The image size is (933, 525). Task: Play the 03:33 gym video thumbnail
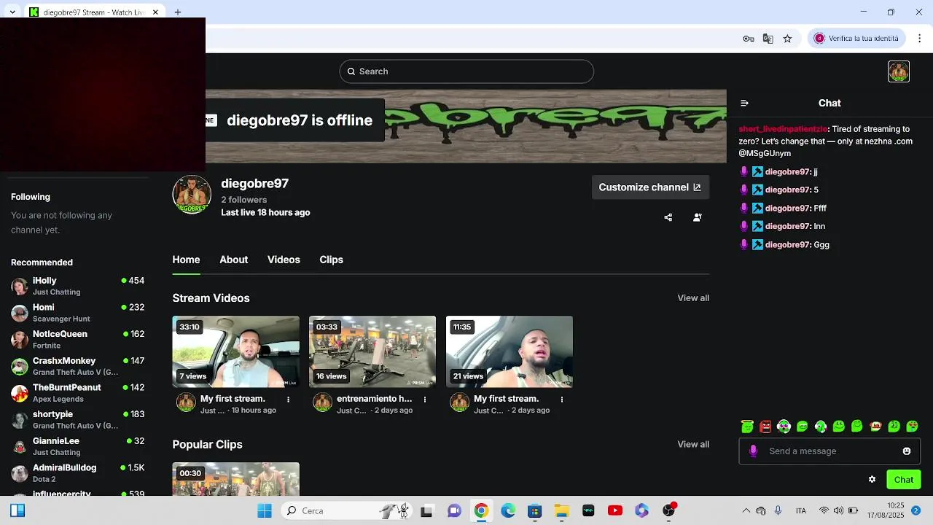[372, 351]
